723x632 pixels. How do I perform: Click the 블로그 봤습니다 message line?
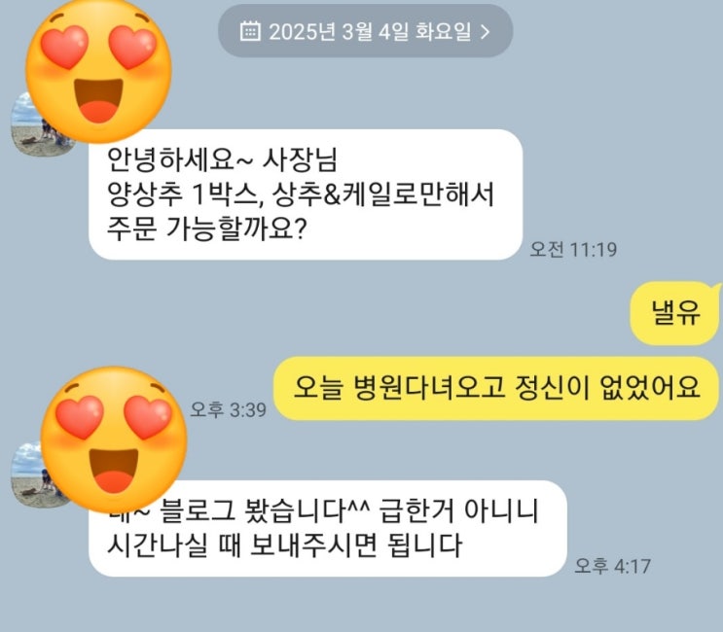click(323, 510)
